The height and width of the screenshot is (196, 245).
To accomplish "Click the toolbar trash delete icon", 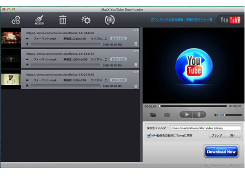I will click(x=63, y=20).
